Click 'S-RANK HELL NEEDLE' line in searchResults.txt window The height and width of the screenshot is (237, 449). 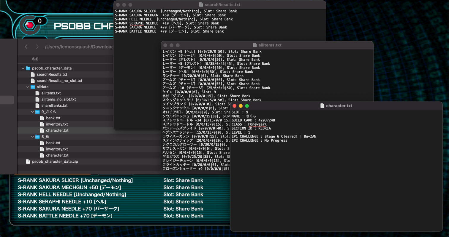pyautogui.click(x=174, y=19)
